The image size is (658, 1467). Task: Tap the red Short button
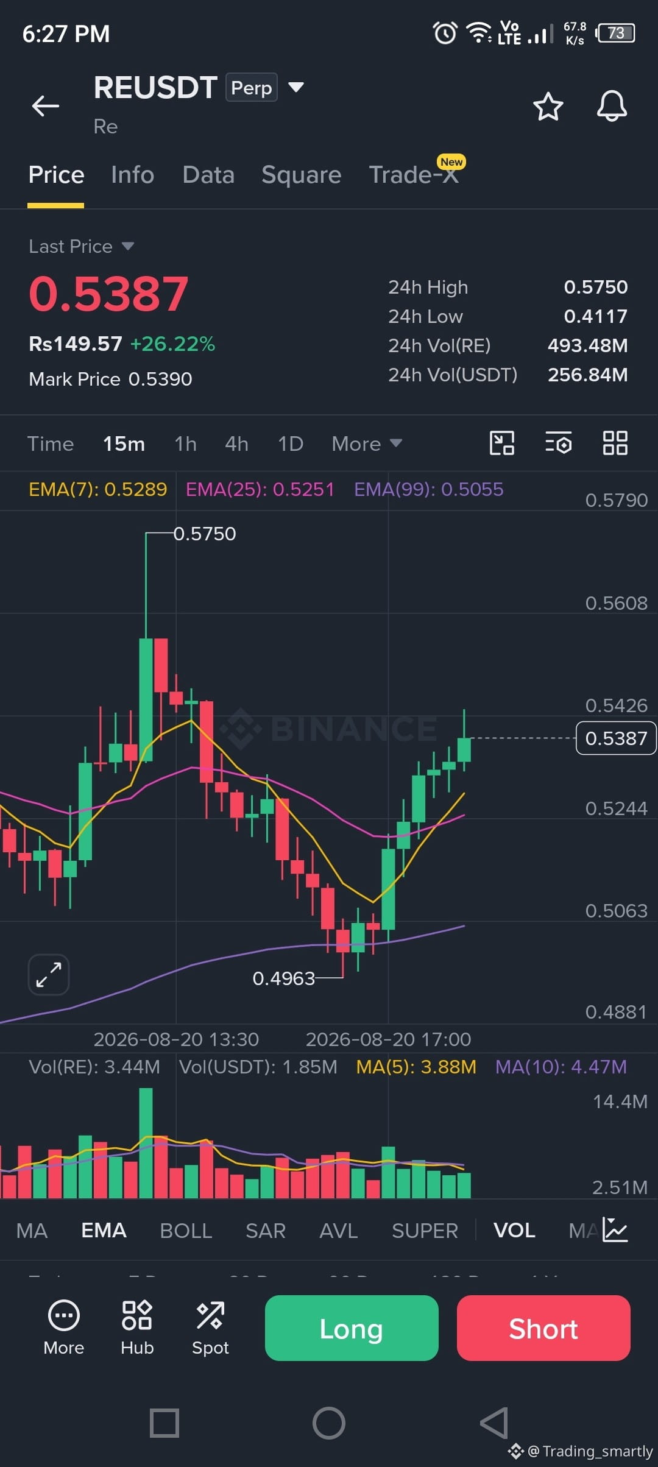pyautogui.click(x=543, y=1328)
